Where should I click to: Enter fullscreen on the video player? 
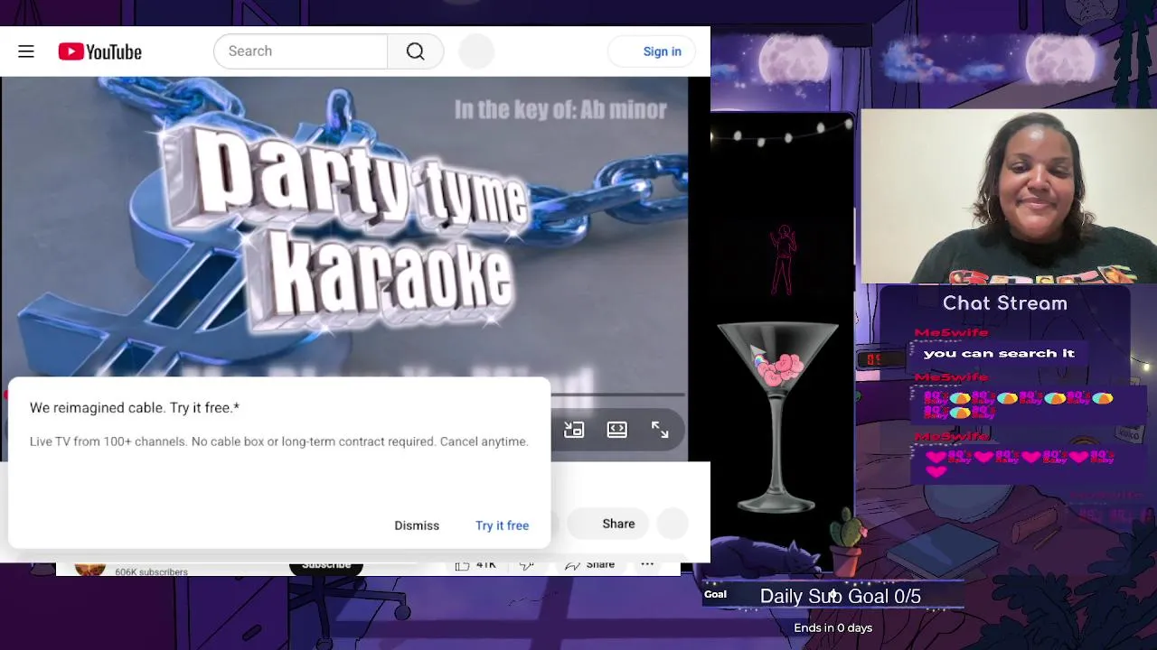tap(661, 430)
